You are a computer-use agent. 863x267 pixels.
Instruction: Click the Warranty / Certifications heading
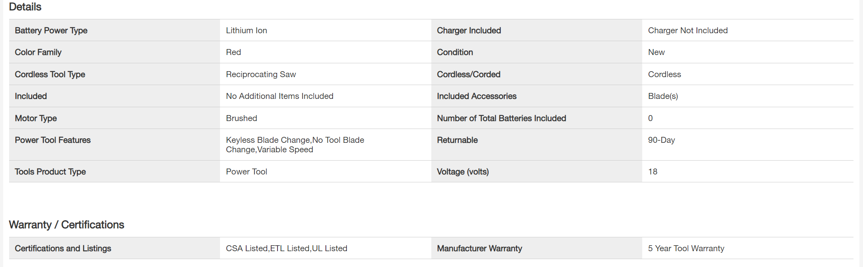point(67,225)
